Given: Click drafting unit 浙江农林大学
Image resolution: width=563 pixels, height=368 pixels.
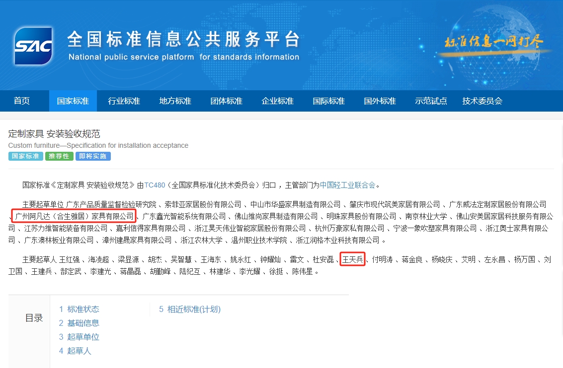Looking at the screenshot, I should [x=201, y=240].
